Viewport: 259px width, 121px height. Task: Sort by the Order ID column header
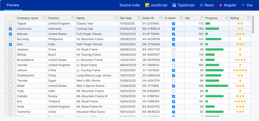149,18
